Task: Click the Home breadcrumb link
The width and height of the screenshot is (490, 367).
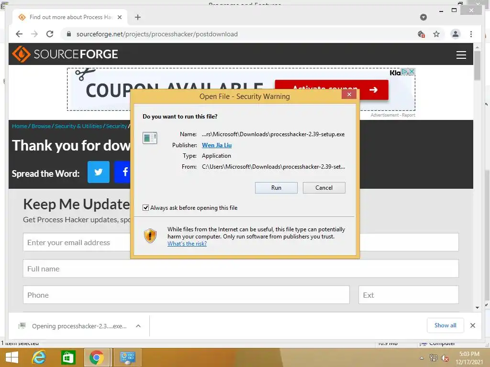Action: tap(19, 126)
